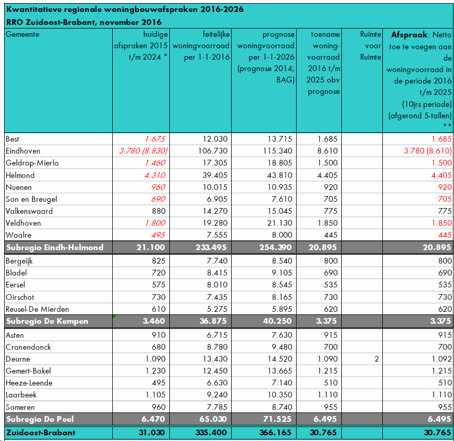Select the 'Ruimte voor Ruimte' column header

tap(370, 46)
